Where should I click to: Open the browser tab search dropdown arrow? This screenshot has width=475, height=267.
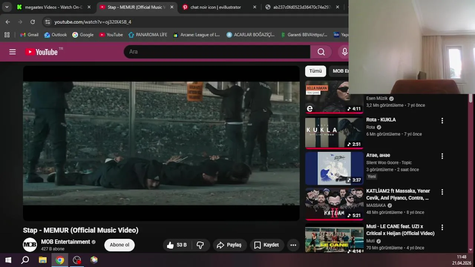pos(7,7)
